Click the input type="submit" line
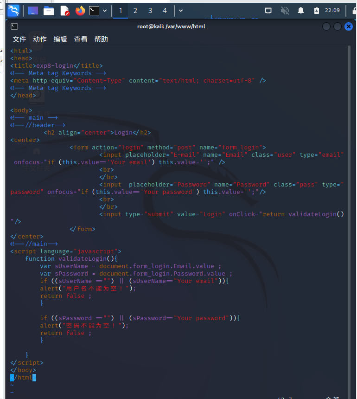The image size is (357, 399). click(x=222, y=214)
